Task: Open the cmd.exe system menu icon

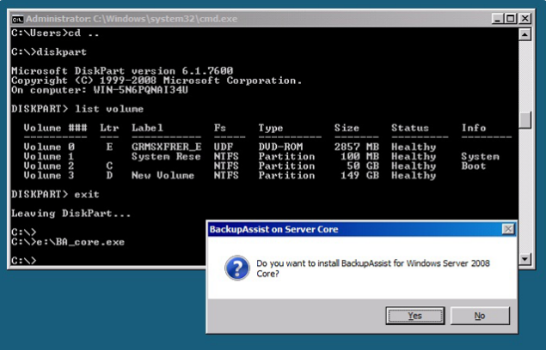Action: (17, 19)
